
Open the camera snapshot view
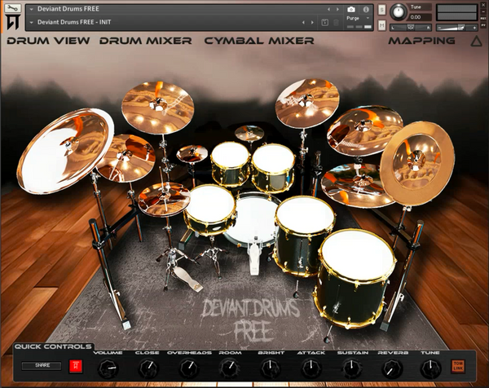[351, 10]
